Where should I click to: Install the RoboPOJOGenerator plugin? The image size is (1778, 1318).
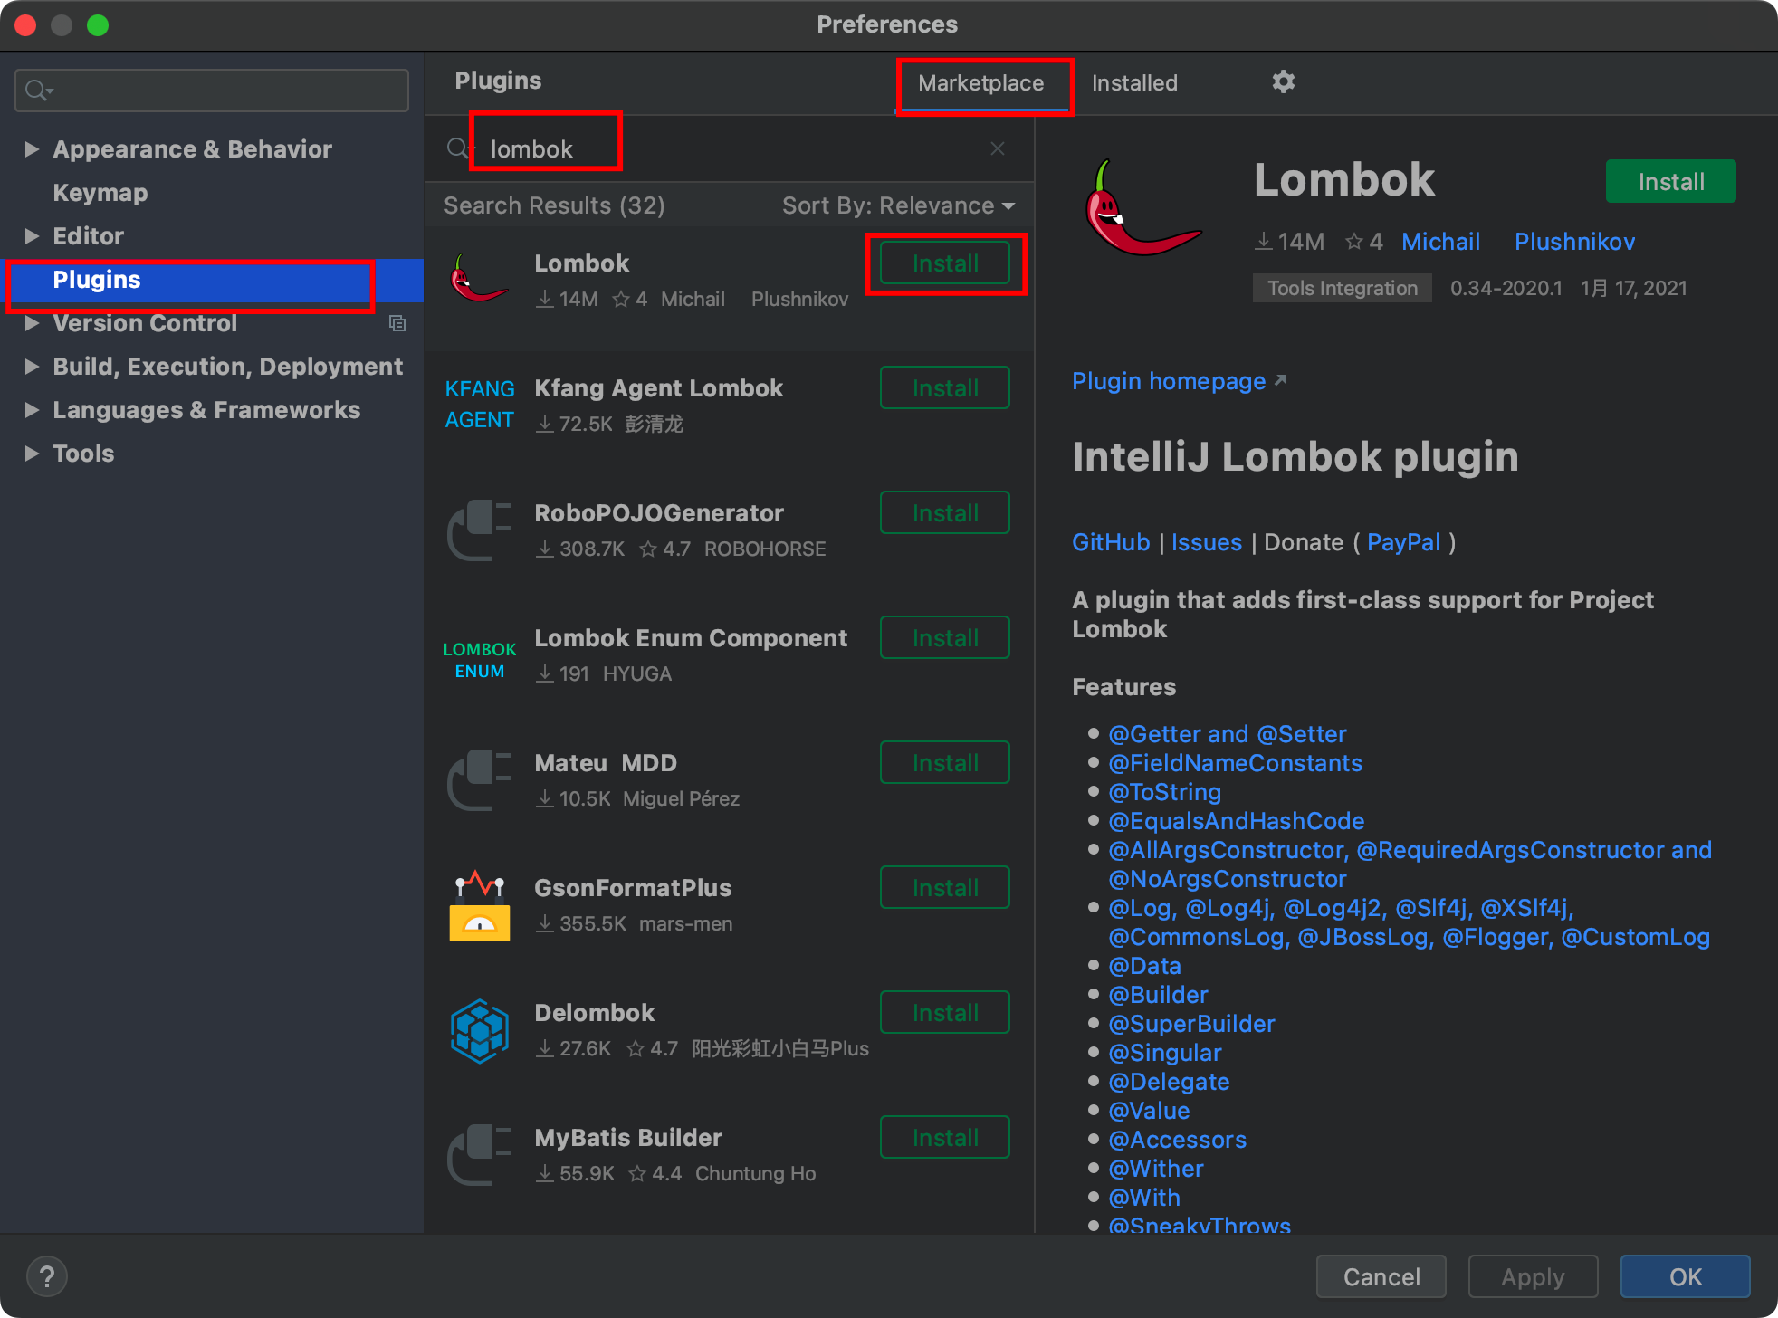point(945,513)
